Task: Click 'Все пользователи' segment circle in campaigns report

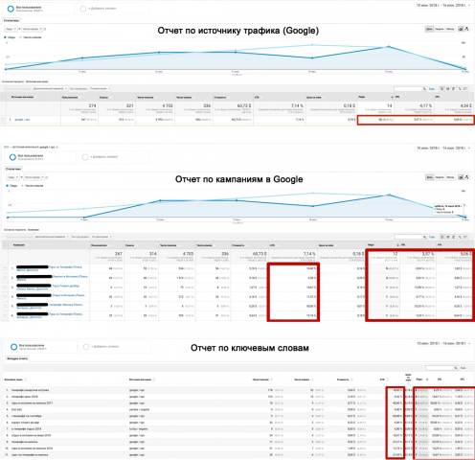Action: [x=12, y=157]
